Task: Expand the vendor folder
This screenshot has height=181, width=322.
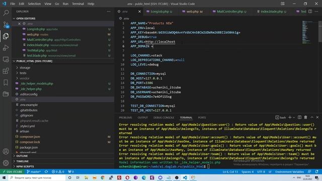Action: 25,78
